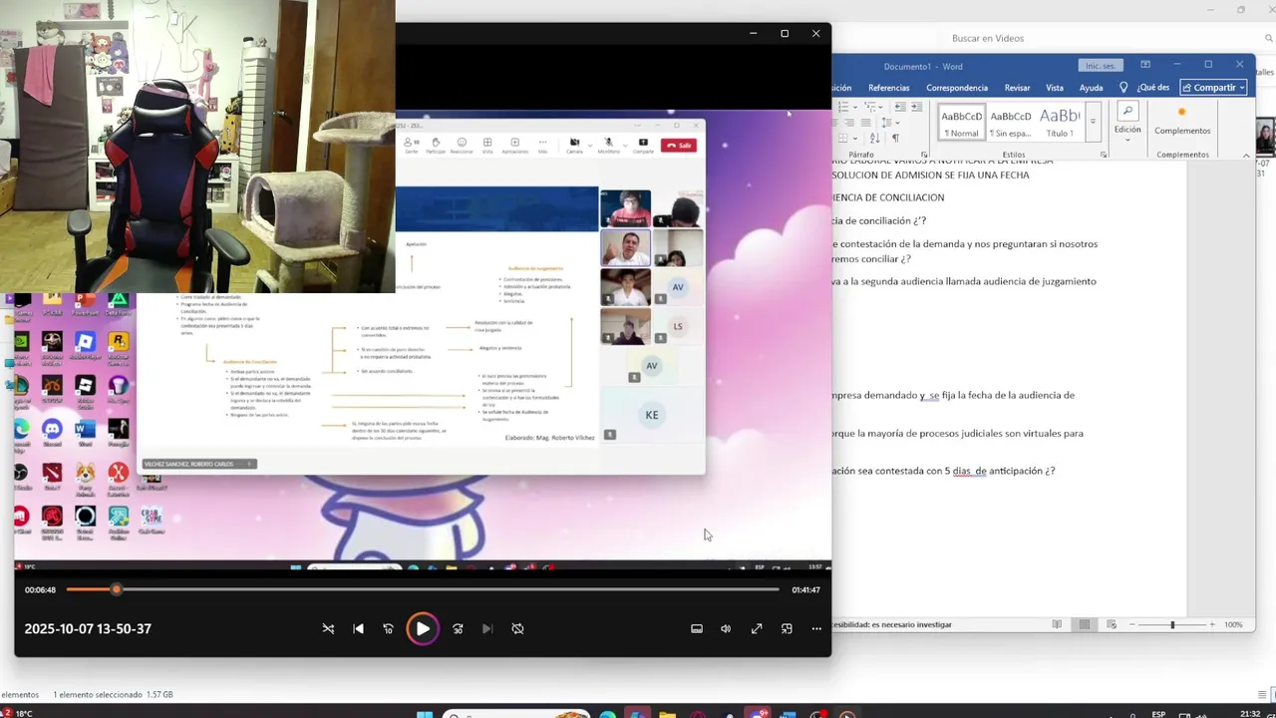Viewport: 1276px width, 718px height.
Task: Open more options menu in media player
Action: (816, 629)
